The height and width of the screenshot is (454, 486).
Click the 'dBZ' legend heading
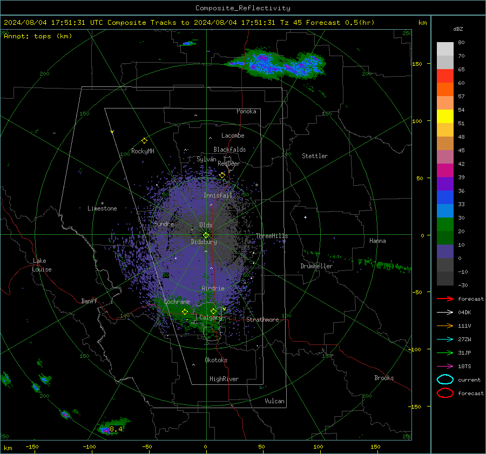pyautogui.click(x=458, y=29)
